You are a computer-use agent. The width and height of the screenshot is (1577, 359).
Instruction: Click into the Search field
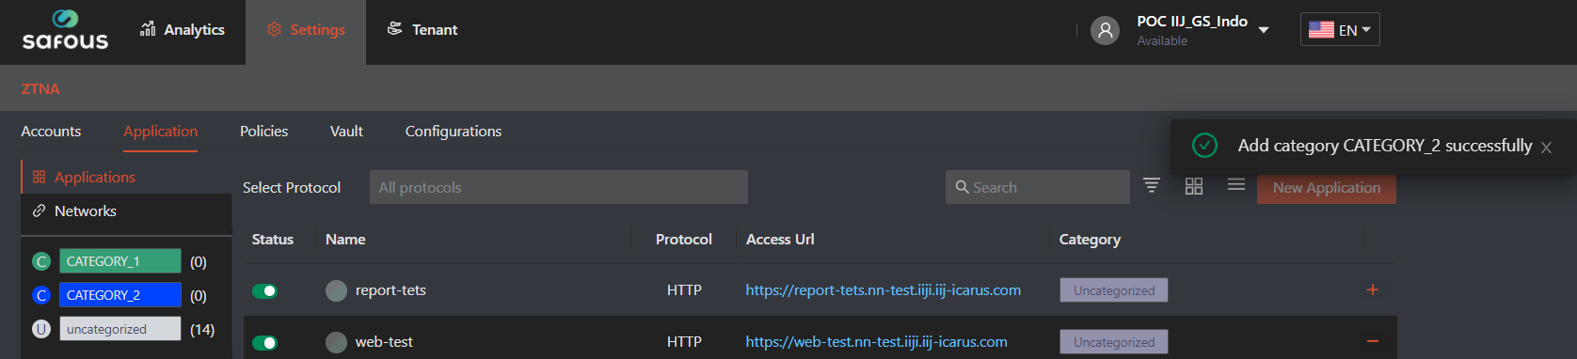click(x=1038, y=187)
